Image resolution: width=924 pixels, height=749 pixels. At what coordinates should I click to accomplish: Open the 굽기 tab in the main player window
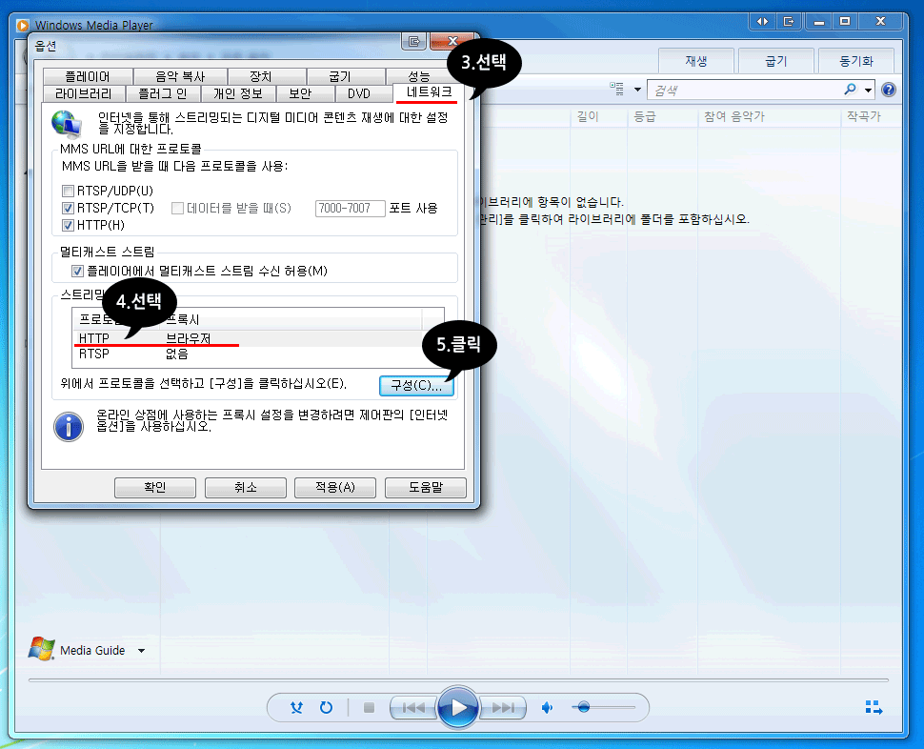[x=776, y=61]
